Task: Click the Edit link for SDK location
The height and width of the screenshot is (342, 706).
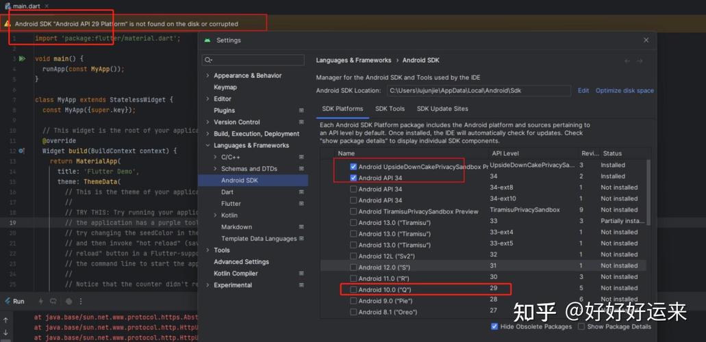Action: [x=583, y=90]
